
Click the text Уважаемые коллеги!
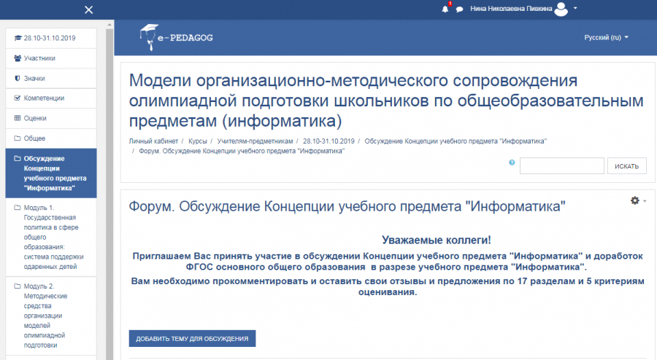click(x=437, y=240)
